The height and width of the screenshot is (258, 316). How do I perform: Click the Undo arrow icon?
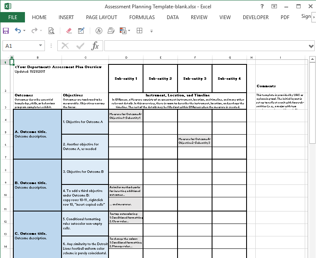click(x=18, y=31)
